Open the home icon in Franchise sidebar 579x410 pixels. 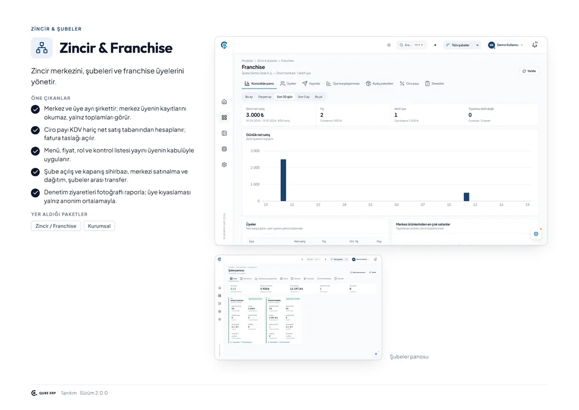[x=224, y=102]
